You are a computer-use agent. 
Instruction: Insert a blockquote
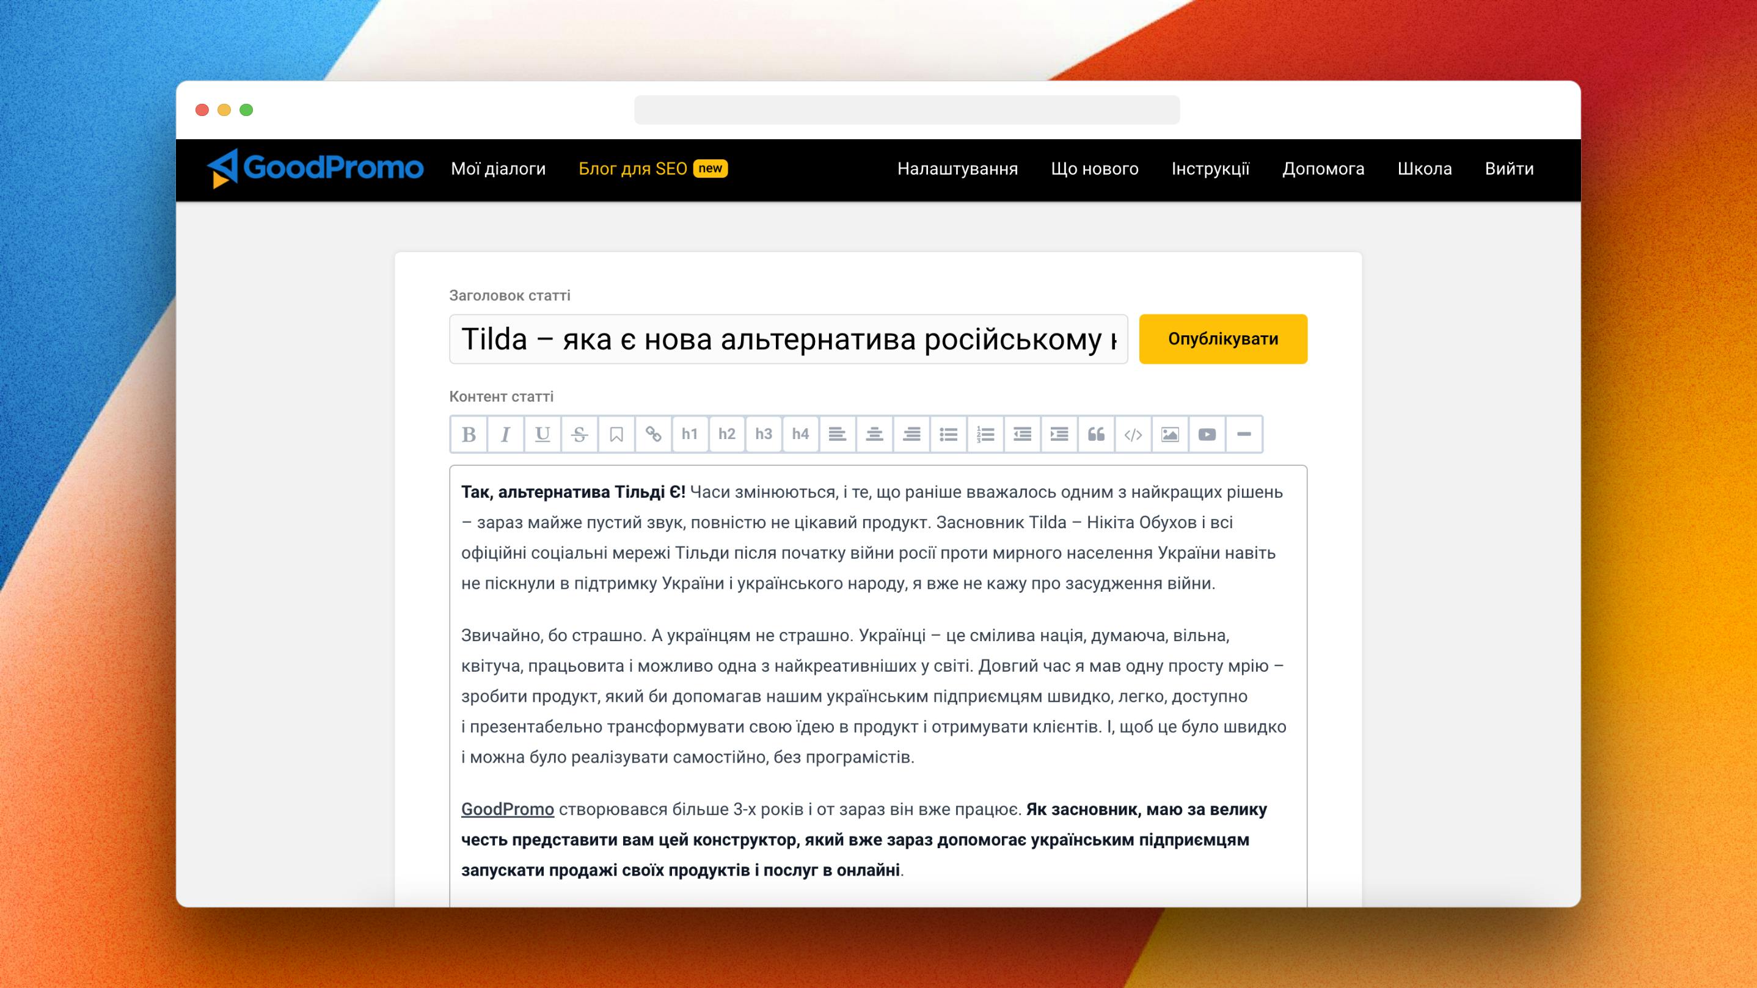[x=1096, y=434]
